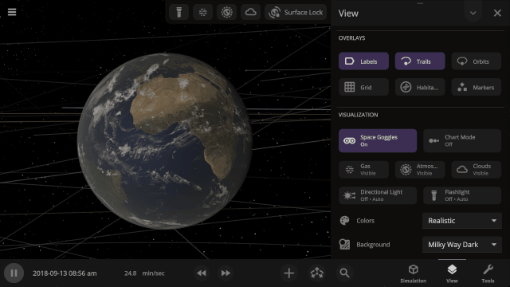The height and width of the screenshot is (287, 510).
Task: Click the launch/explode objects icon
Action: tap(317, 273)
